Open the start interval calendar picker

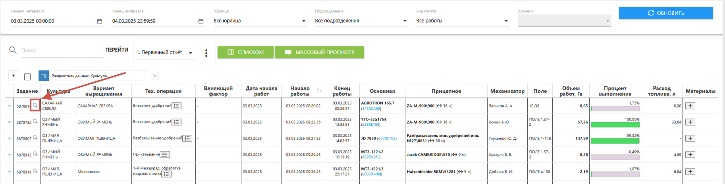(99, 21)
